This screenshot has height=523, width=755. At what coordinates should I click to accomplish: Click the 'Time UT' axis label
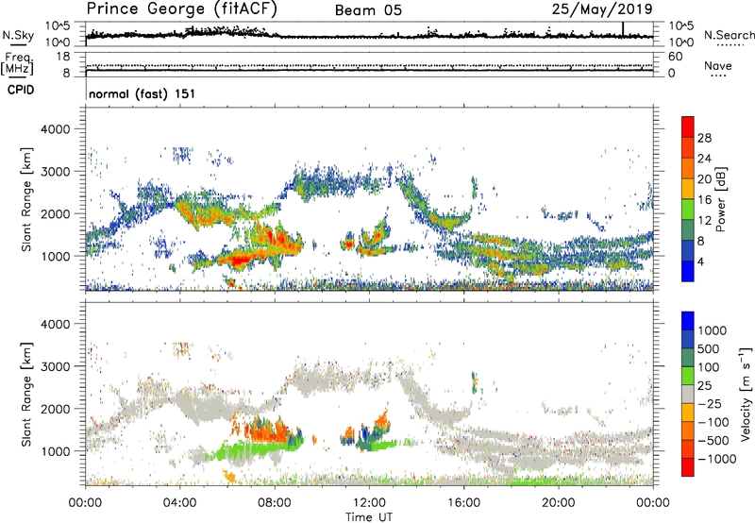[x=369, y=517]
